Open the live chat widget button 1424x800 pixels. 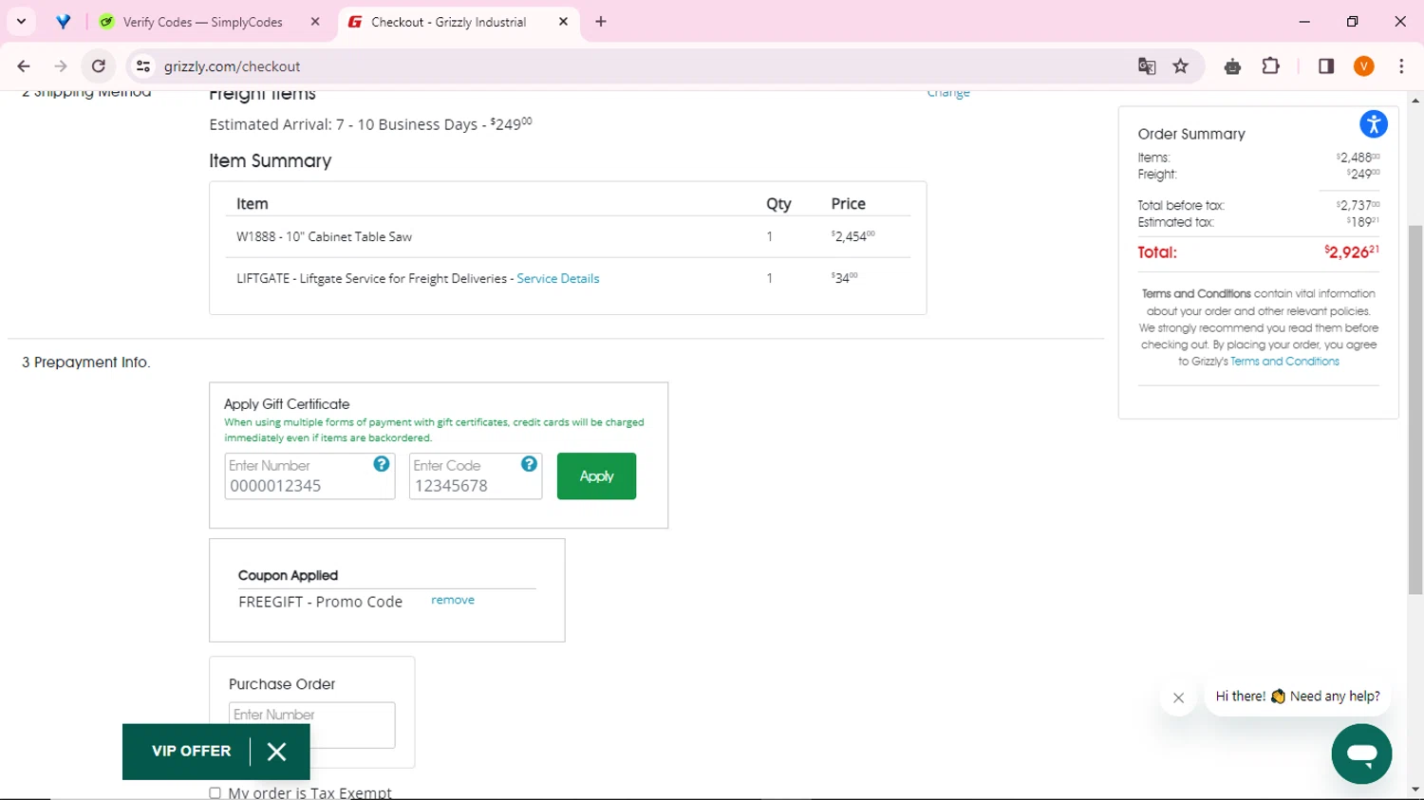pos(1361,753)
